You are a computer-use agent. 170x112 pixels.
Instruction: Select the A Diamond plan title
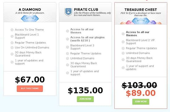(30, 10)
